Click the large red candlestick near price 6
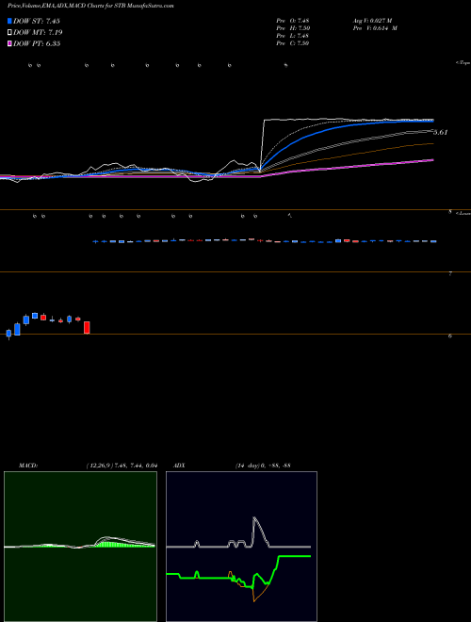471x622 pixels. coord(87,328)
